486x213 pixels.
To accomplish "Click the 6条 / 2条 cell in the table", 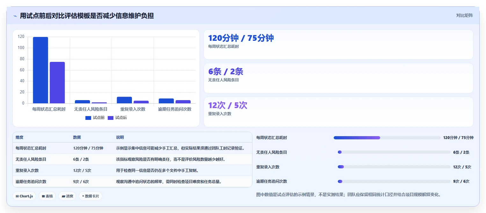I will pyautogui.click(x=81, y=159).
